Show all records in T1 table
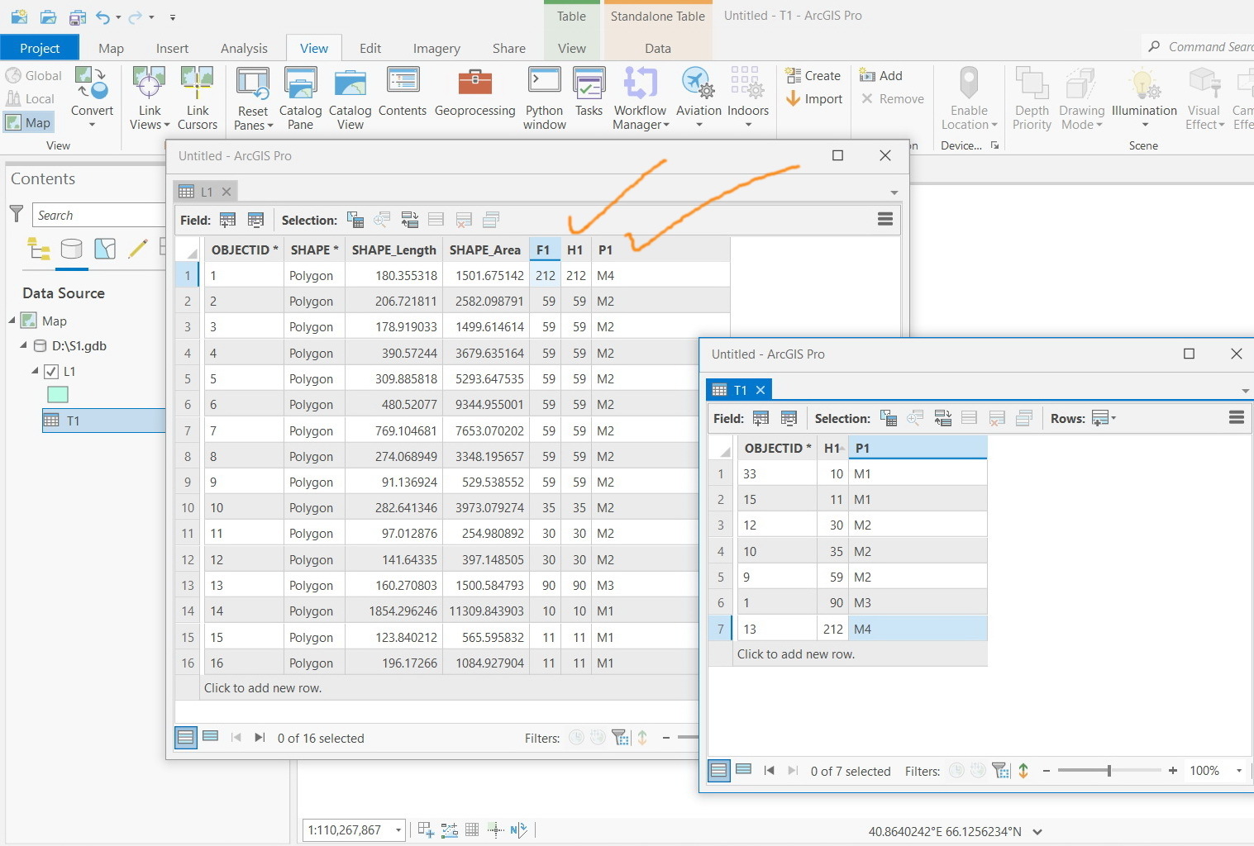 click(719, 770)
